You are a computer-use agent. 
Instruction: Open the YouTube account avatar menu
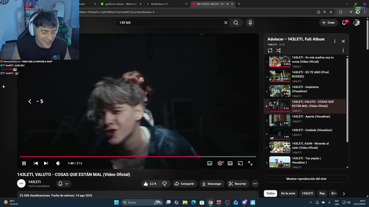point(357,23)
